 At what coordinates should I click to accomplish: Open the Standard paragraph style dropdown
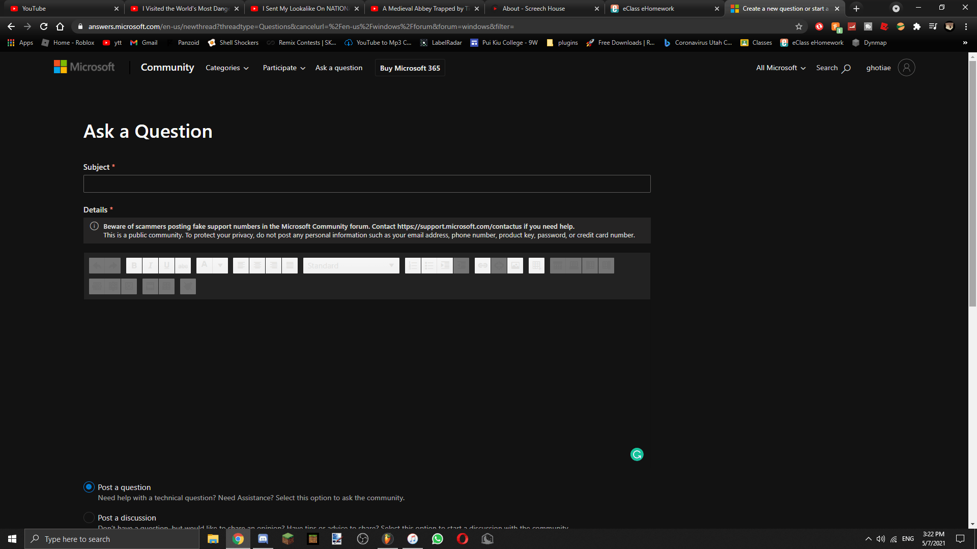tap(351, 265)
